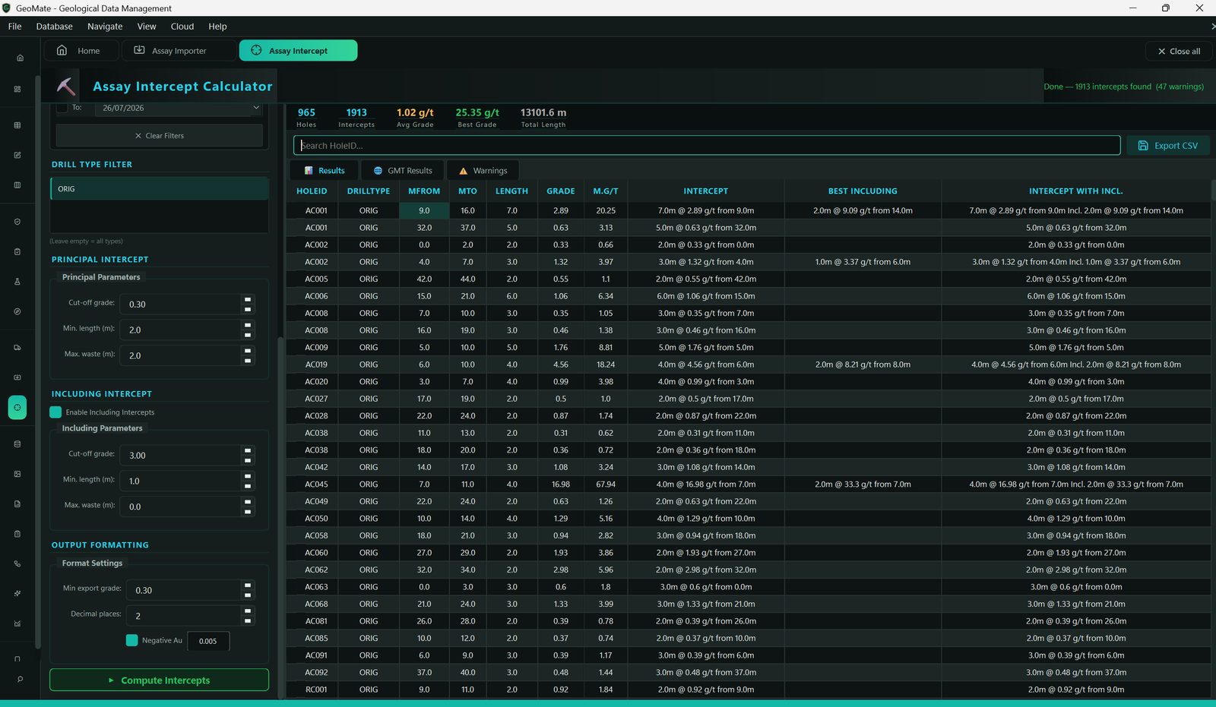Open the compass sidebar icon
Screen dimensions: 1216x707
point(17,311)
